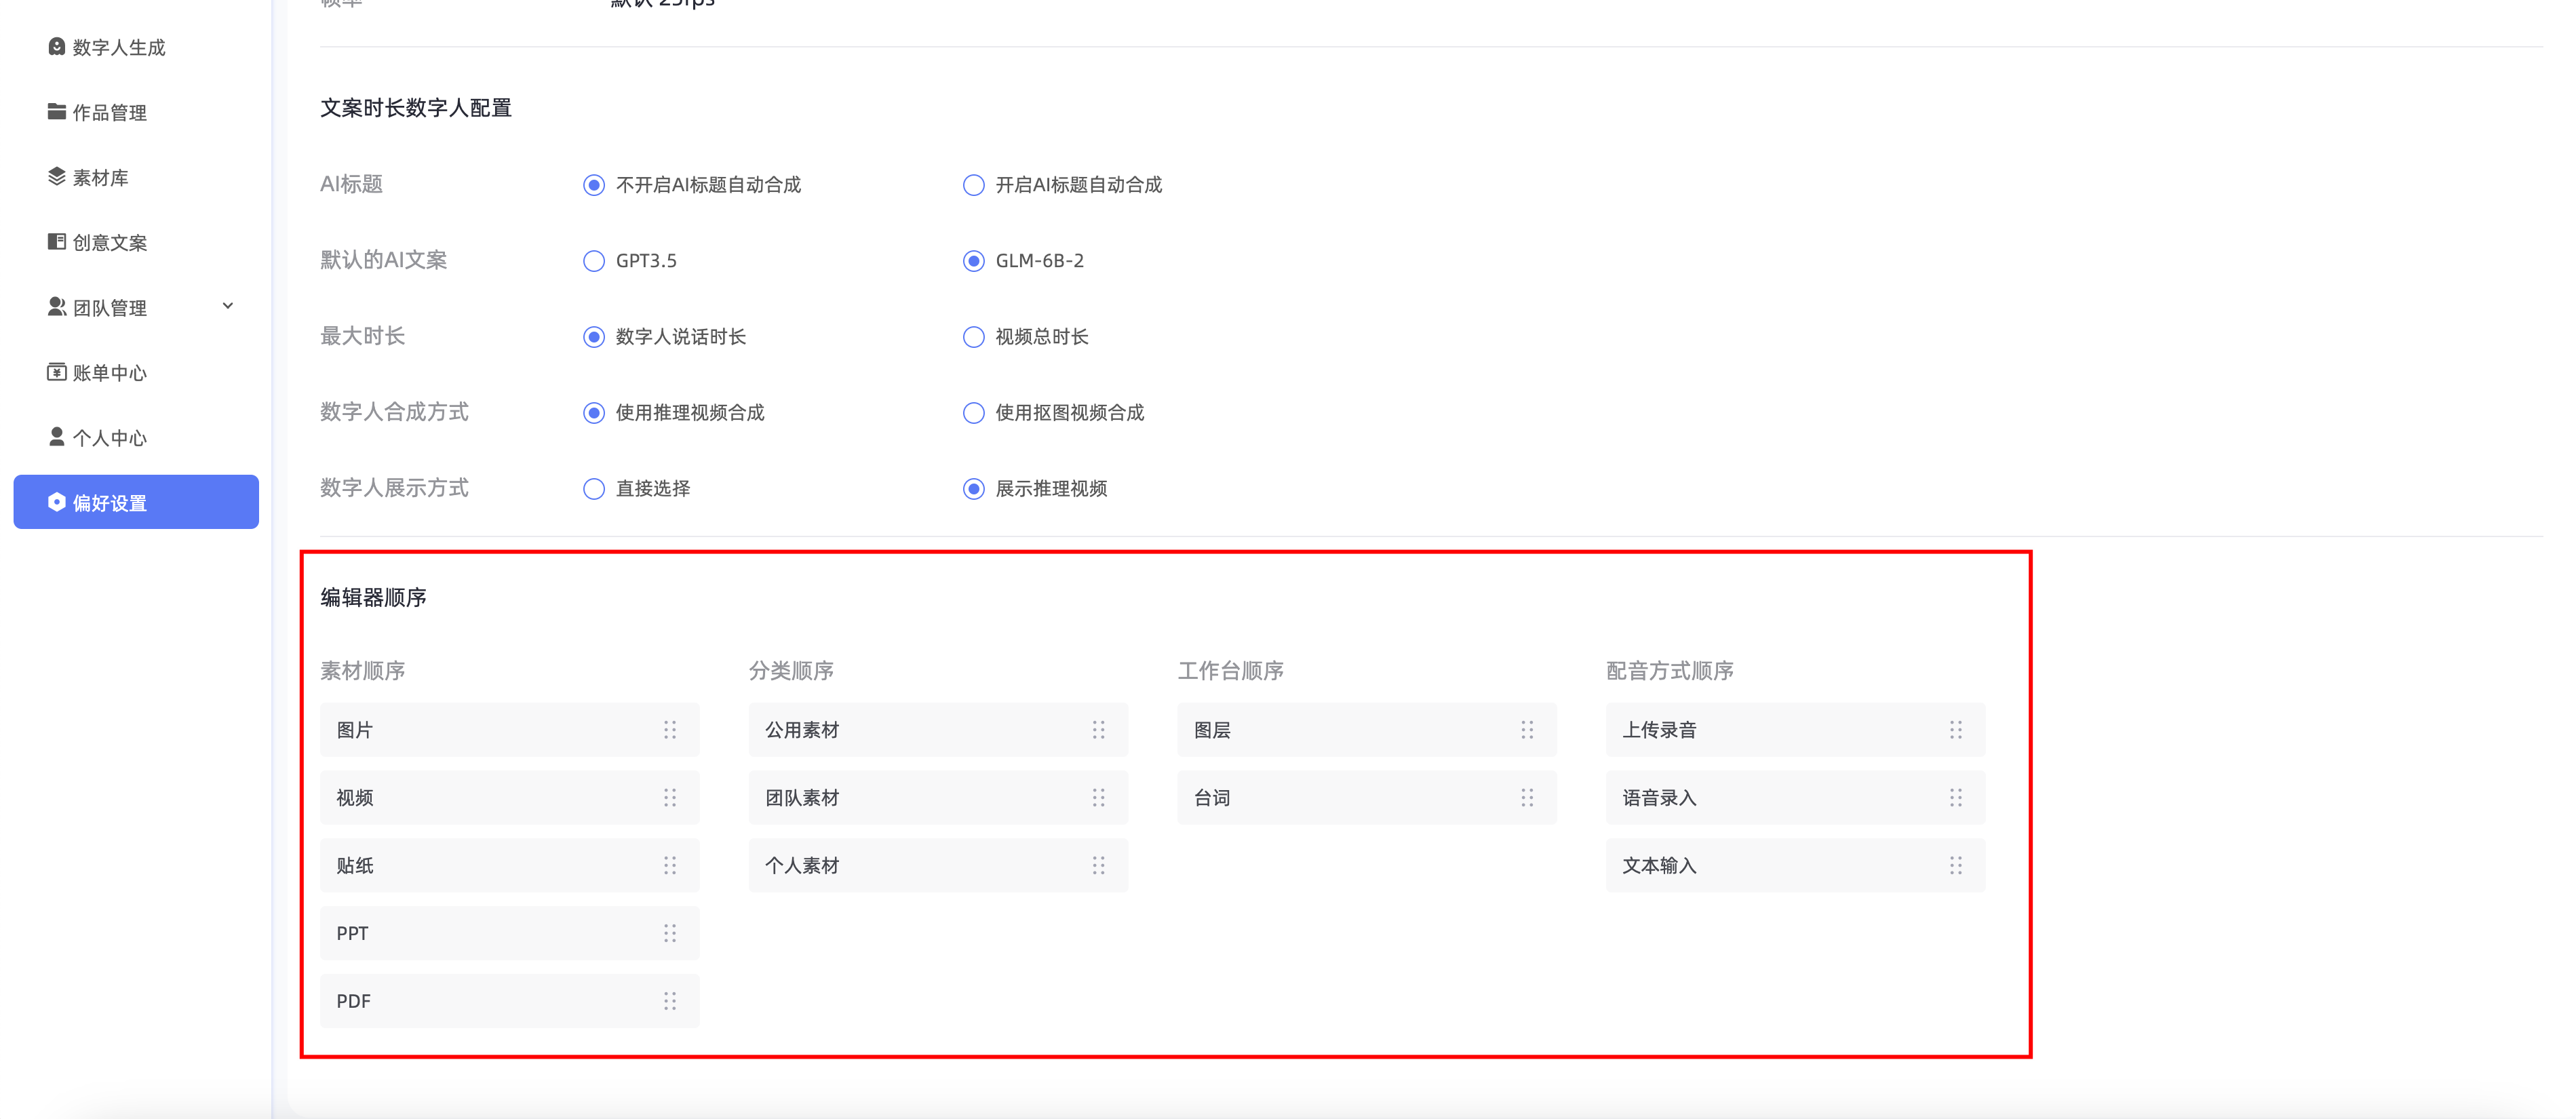Click drag handle of 上传录音
Screen dimensions: 2576x1119
[x=1956, y=730]
